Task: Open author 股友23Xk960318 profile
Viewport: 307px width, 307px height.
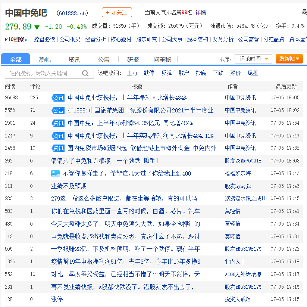Action: 243,161
